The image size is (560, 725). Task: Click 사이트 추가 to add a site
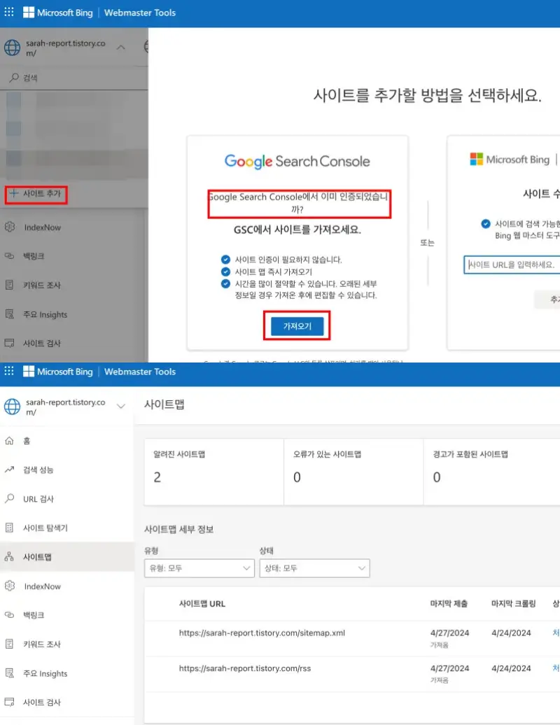[36, 193]
